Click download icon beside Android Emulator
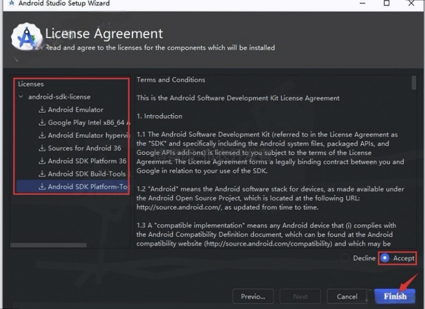This screenshot has height=309, width=425. tap(42, 110)
